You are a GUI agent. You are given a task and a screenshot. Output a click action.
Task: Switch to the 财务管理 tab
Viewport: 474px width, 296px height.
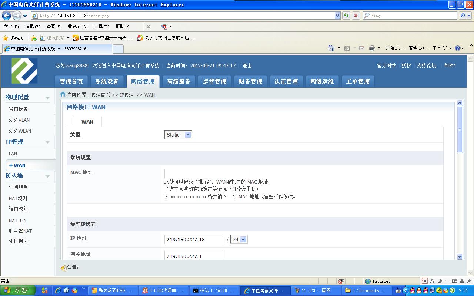coord(251,81)
